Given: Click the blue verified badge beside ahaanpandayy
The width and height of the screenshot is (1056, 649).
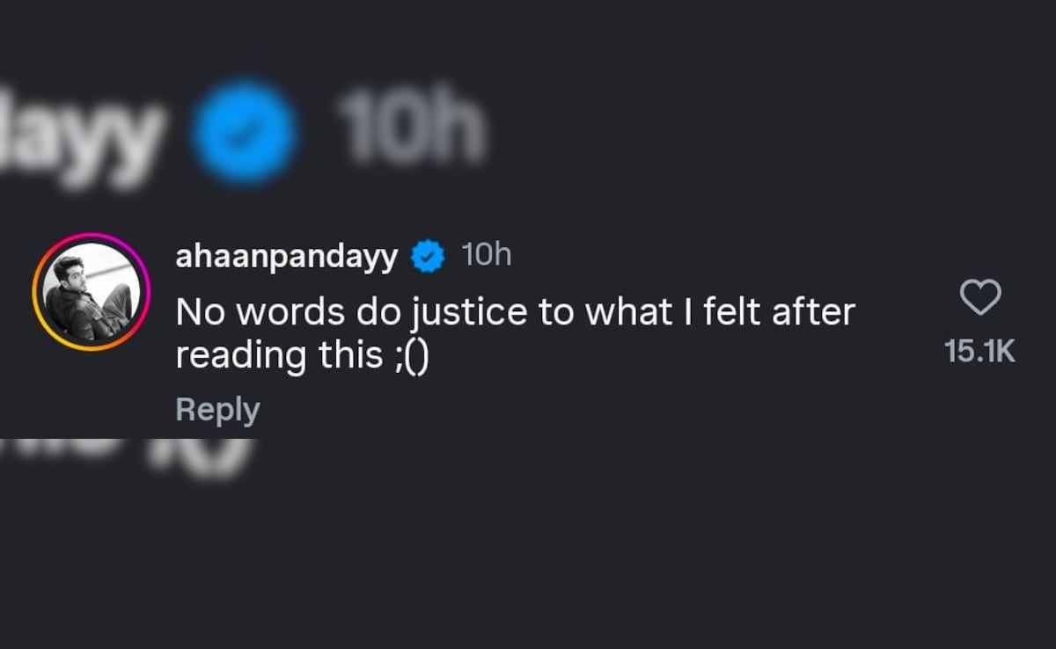Looking at the screenshot, I should [x=429, y=257].
